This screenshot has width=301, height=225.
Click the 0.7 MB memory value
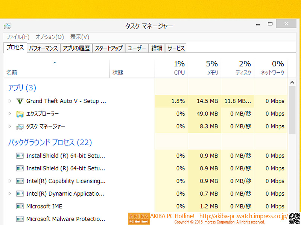[x=209, y=193]
